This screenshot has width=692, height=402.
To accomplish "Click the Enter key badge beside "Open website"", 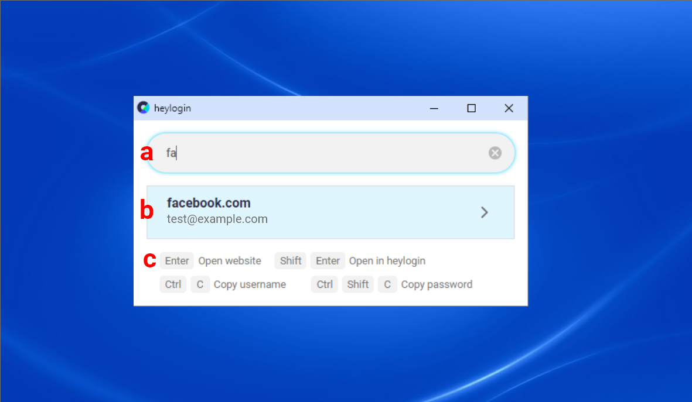I will click(x=176, y=261).
